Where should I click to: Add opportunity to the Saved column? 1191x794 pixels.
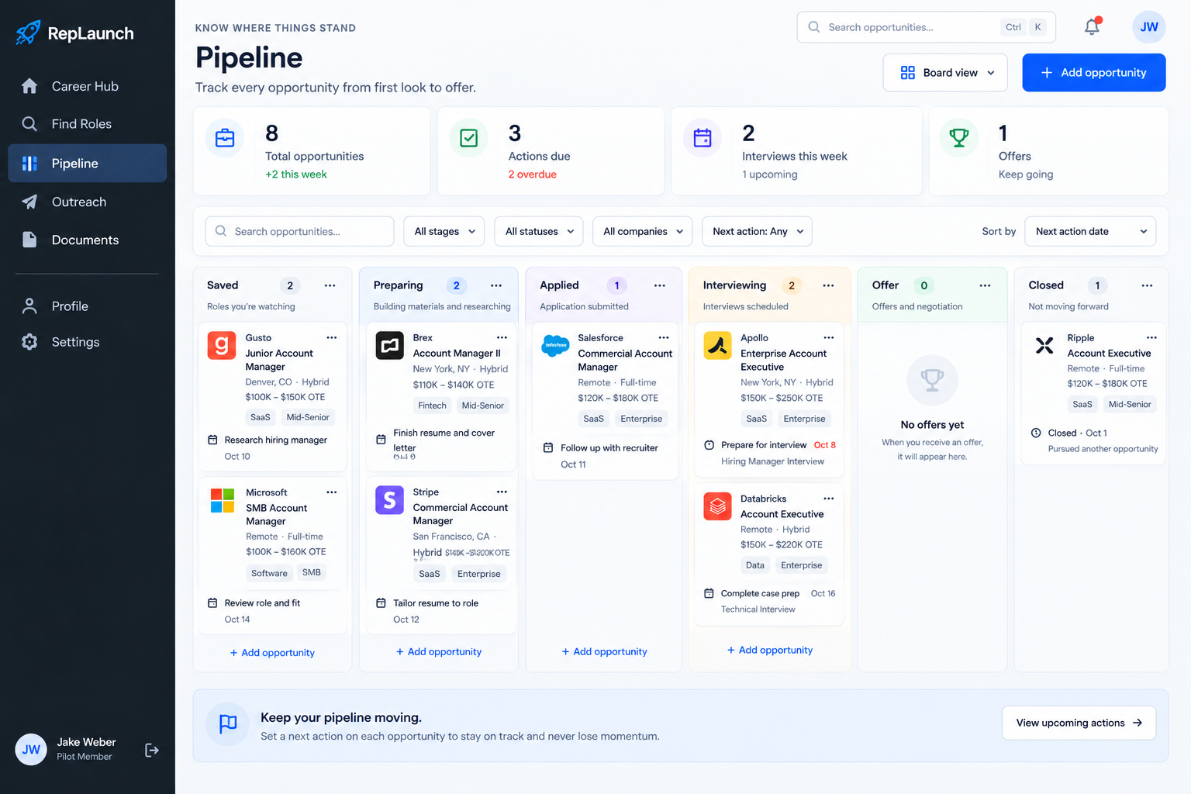click(272, 653)
